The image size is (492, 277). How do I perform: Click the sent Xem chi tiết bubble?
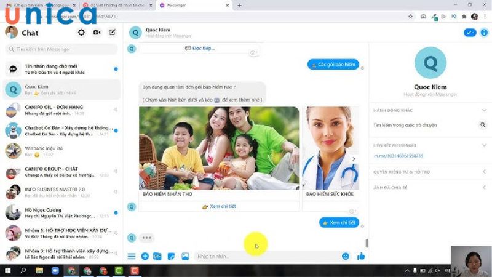pos(339,222)
